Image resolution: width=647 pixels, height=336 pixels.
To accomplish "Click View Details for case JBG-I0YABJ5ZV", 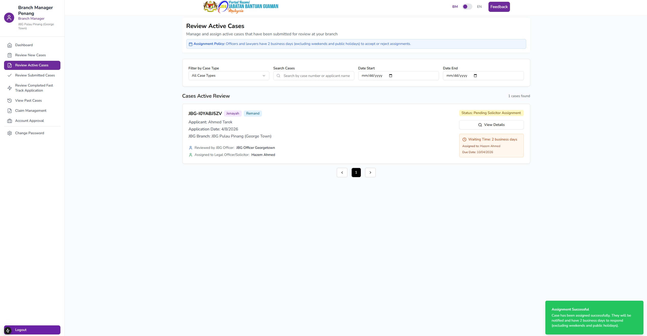I will pos(491,125).
